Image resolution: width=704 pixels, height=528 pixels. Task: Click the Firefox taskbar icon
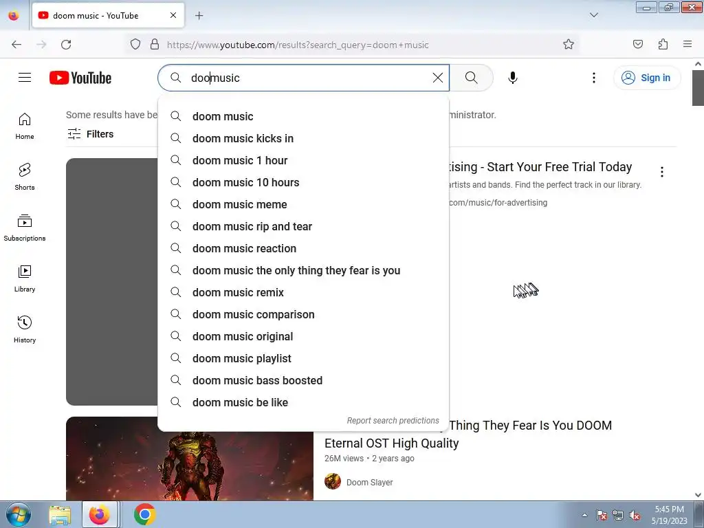(x=100, y=515)
